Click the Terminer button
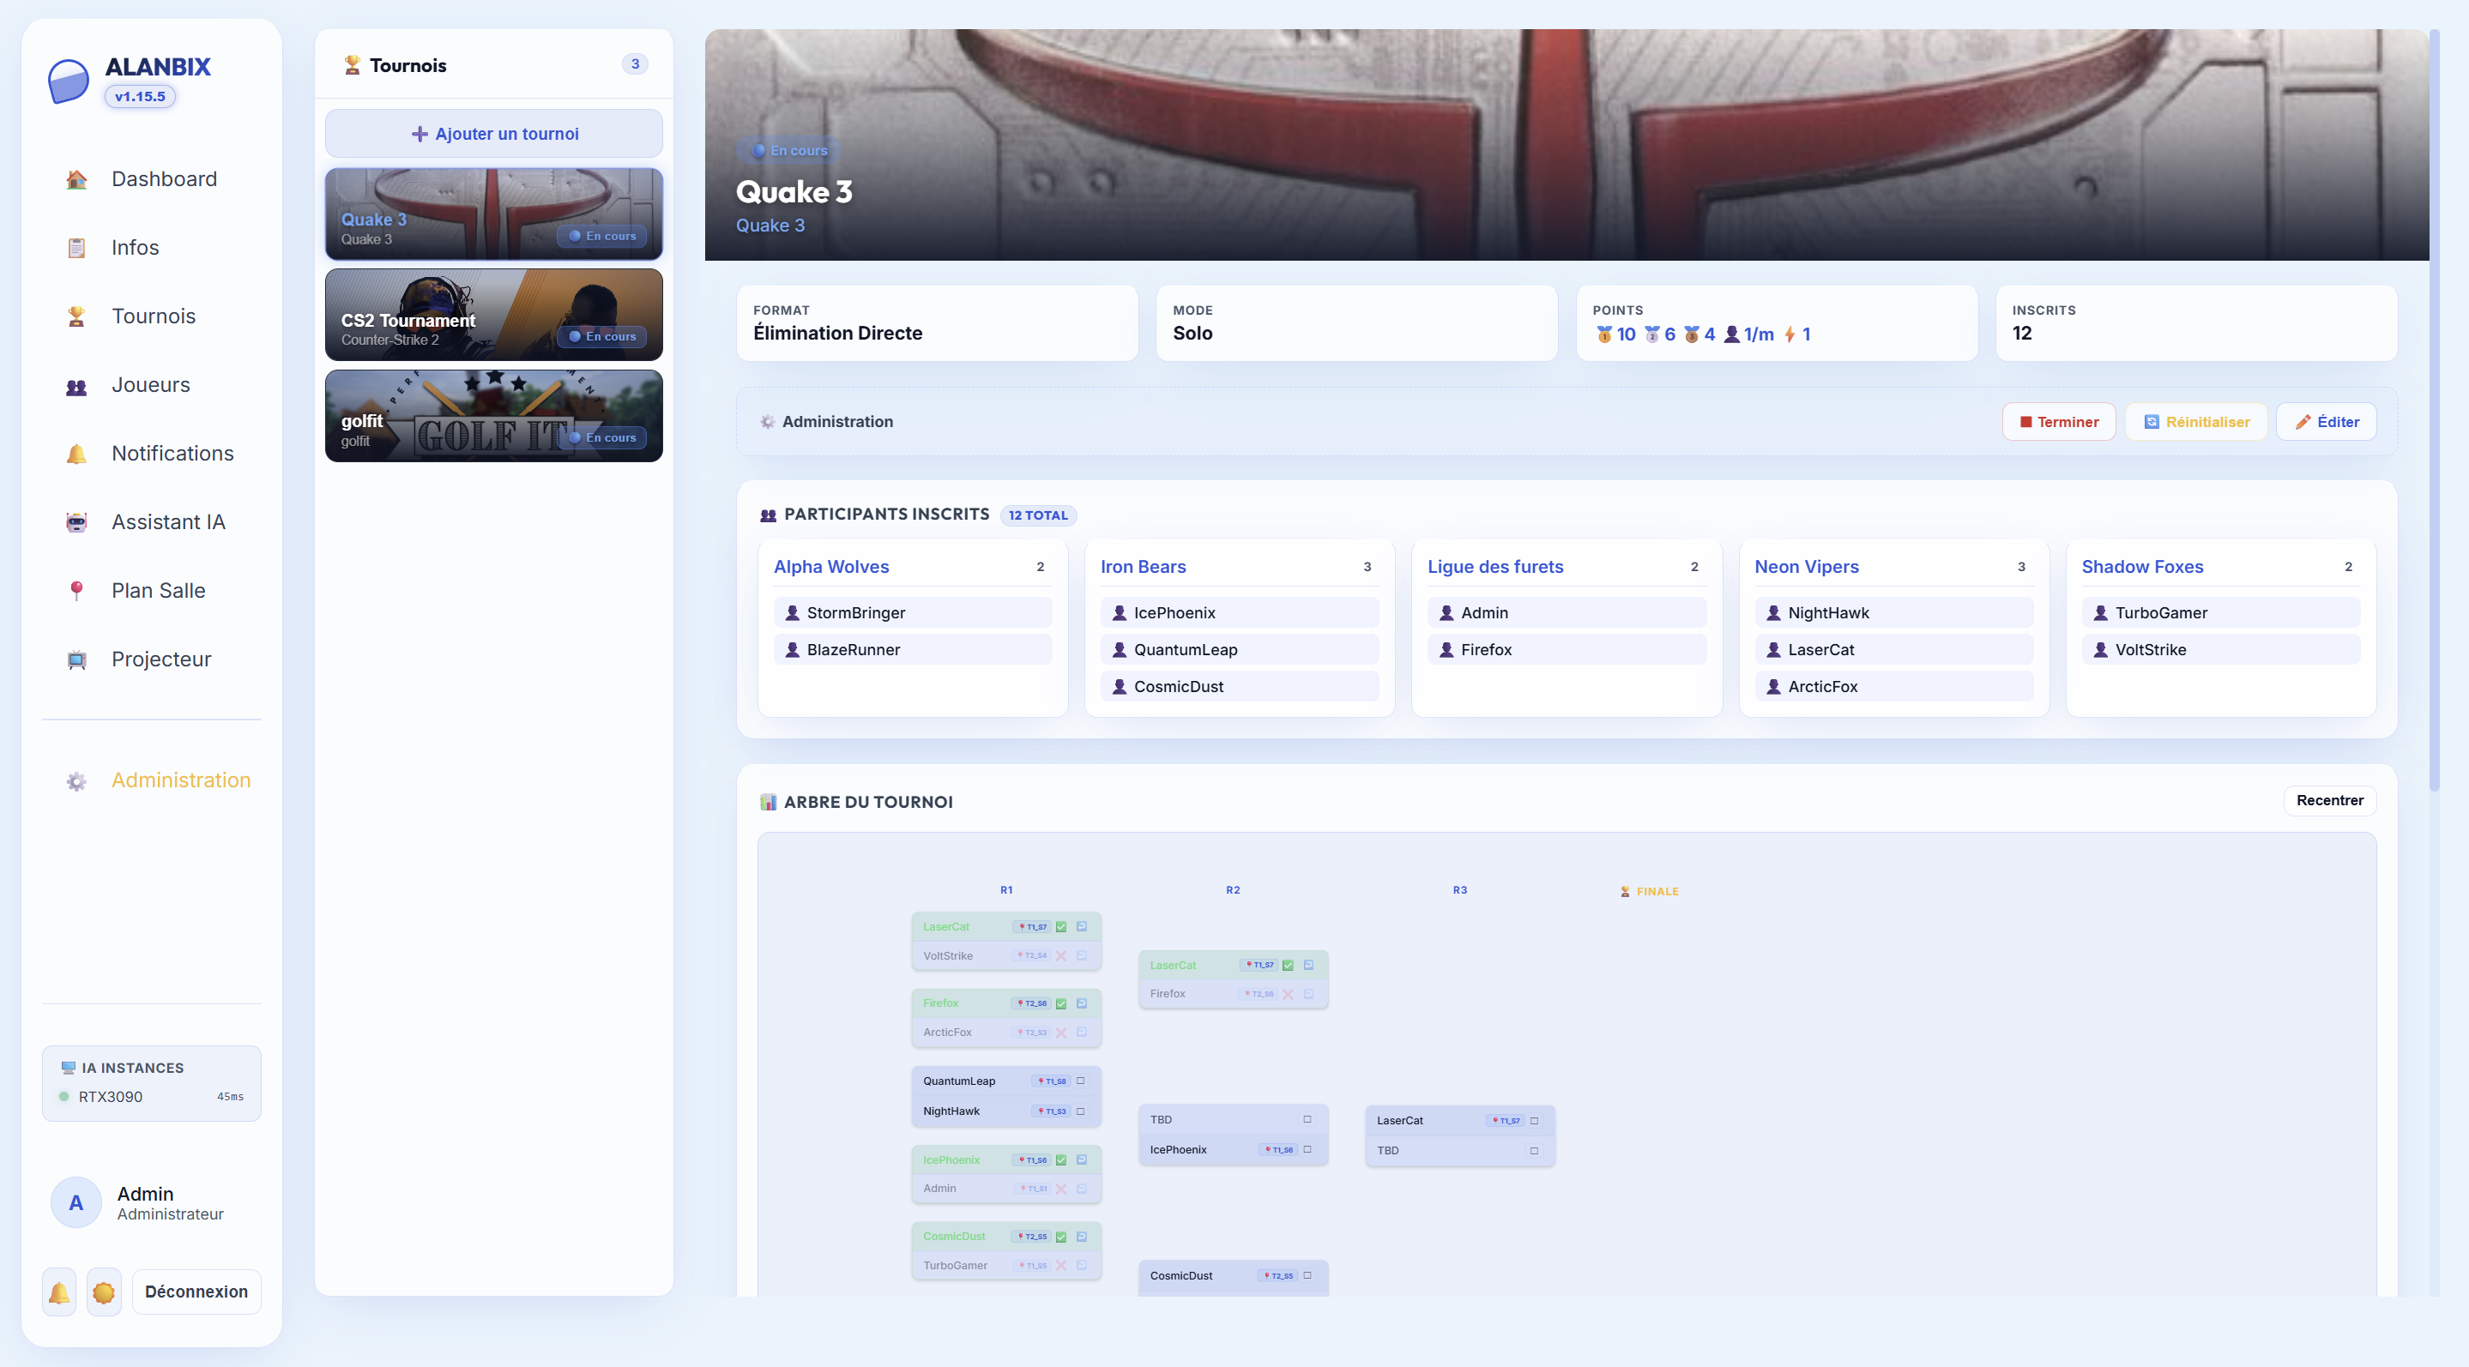The width and height of the screenshot is (2469, 1367). [2058, 421]
